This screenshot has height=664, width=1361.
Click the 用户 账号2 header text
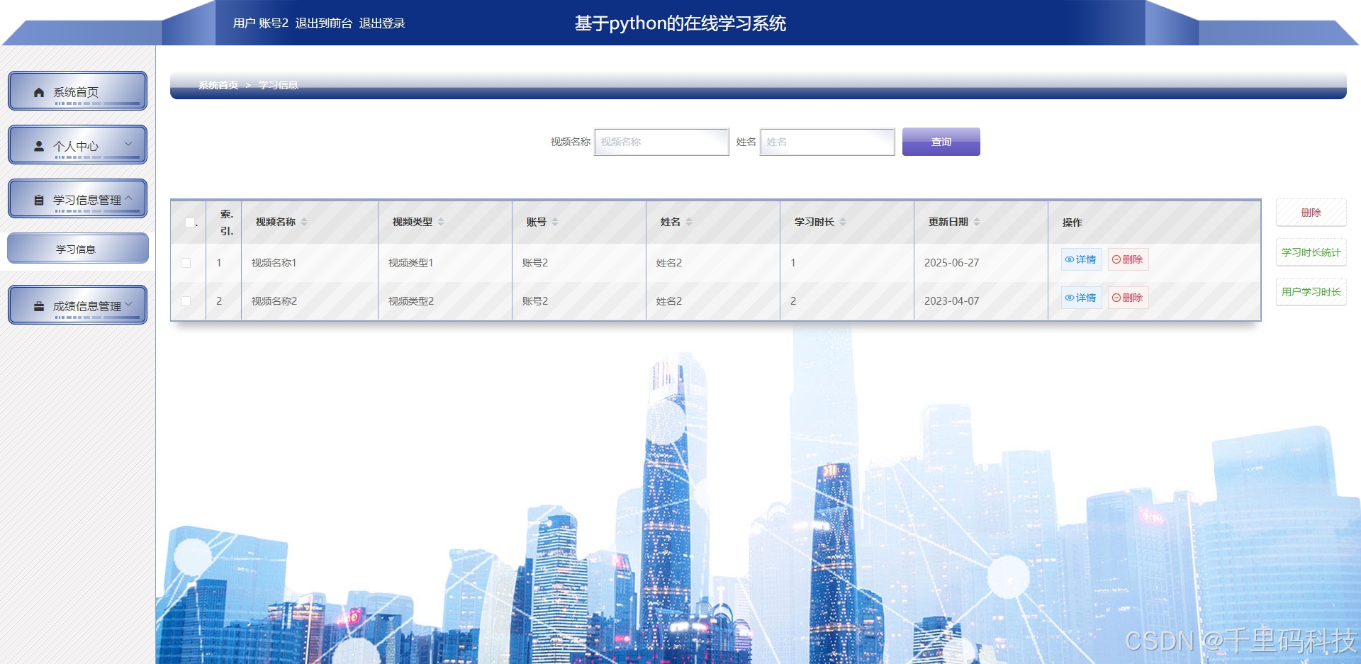click(260, 23)
